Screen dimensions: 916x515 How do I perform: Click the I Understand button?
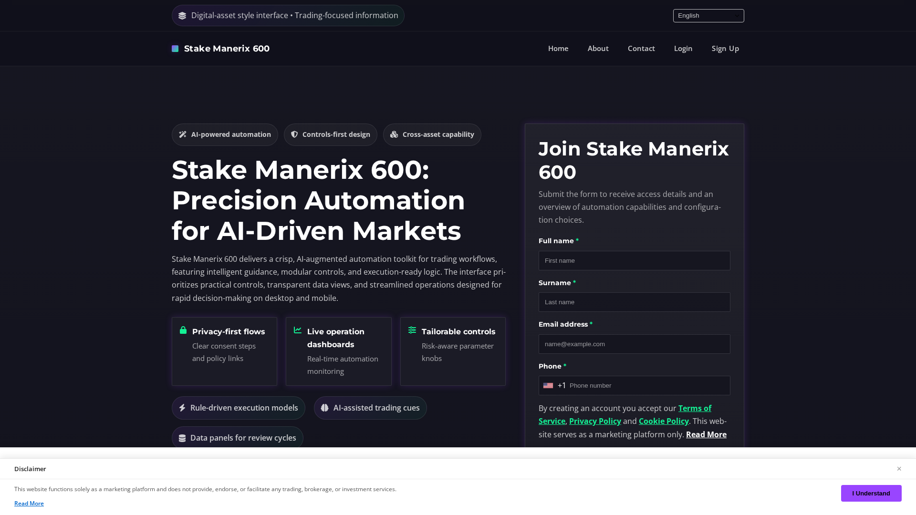(x=871, y=494)
